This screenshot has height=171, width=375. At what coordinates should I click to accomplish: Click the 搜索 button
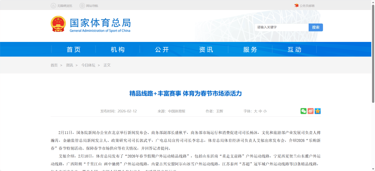click(316, 27)
